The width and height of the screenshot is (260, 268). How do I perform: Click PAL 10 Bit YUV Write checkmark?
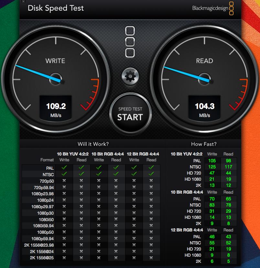(64, 168)
